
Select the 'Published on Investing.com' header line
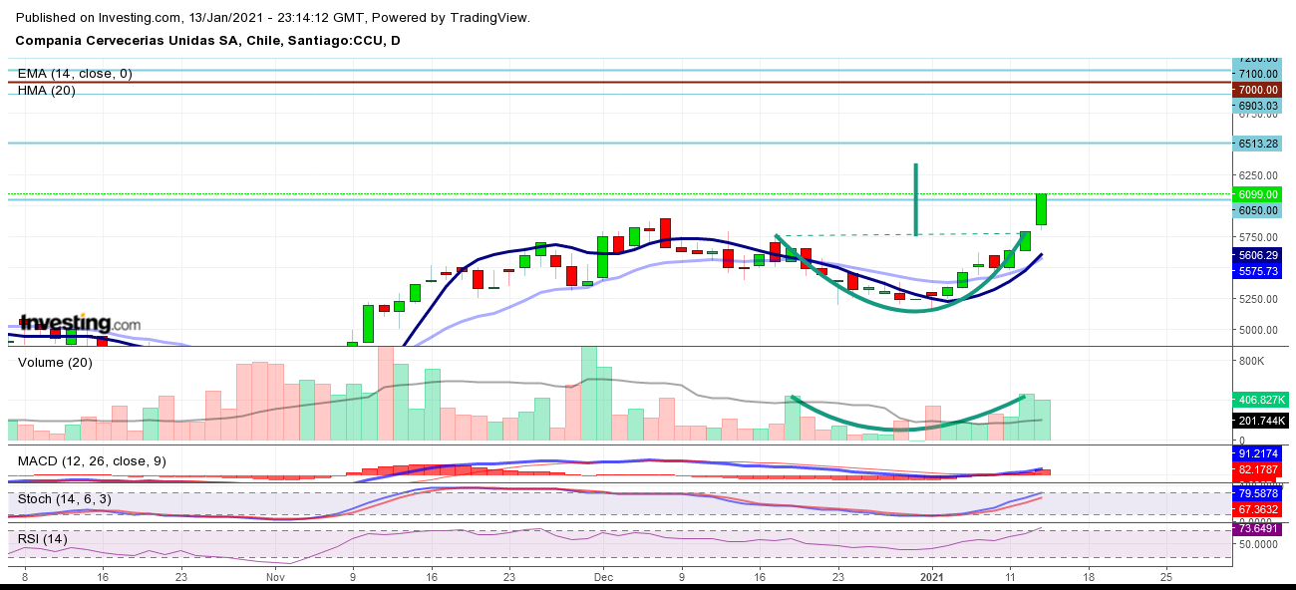click(x=272, y=18)
